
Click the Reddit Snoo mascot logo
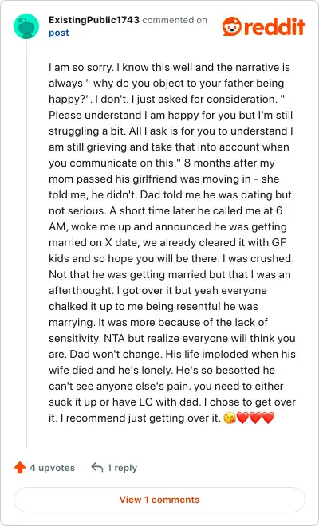[232, 26]
